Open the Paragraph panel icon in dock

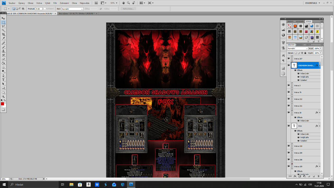coord(283,61)
